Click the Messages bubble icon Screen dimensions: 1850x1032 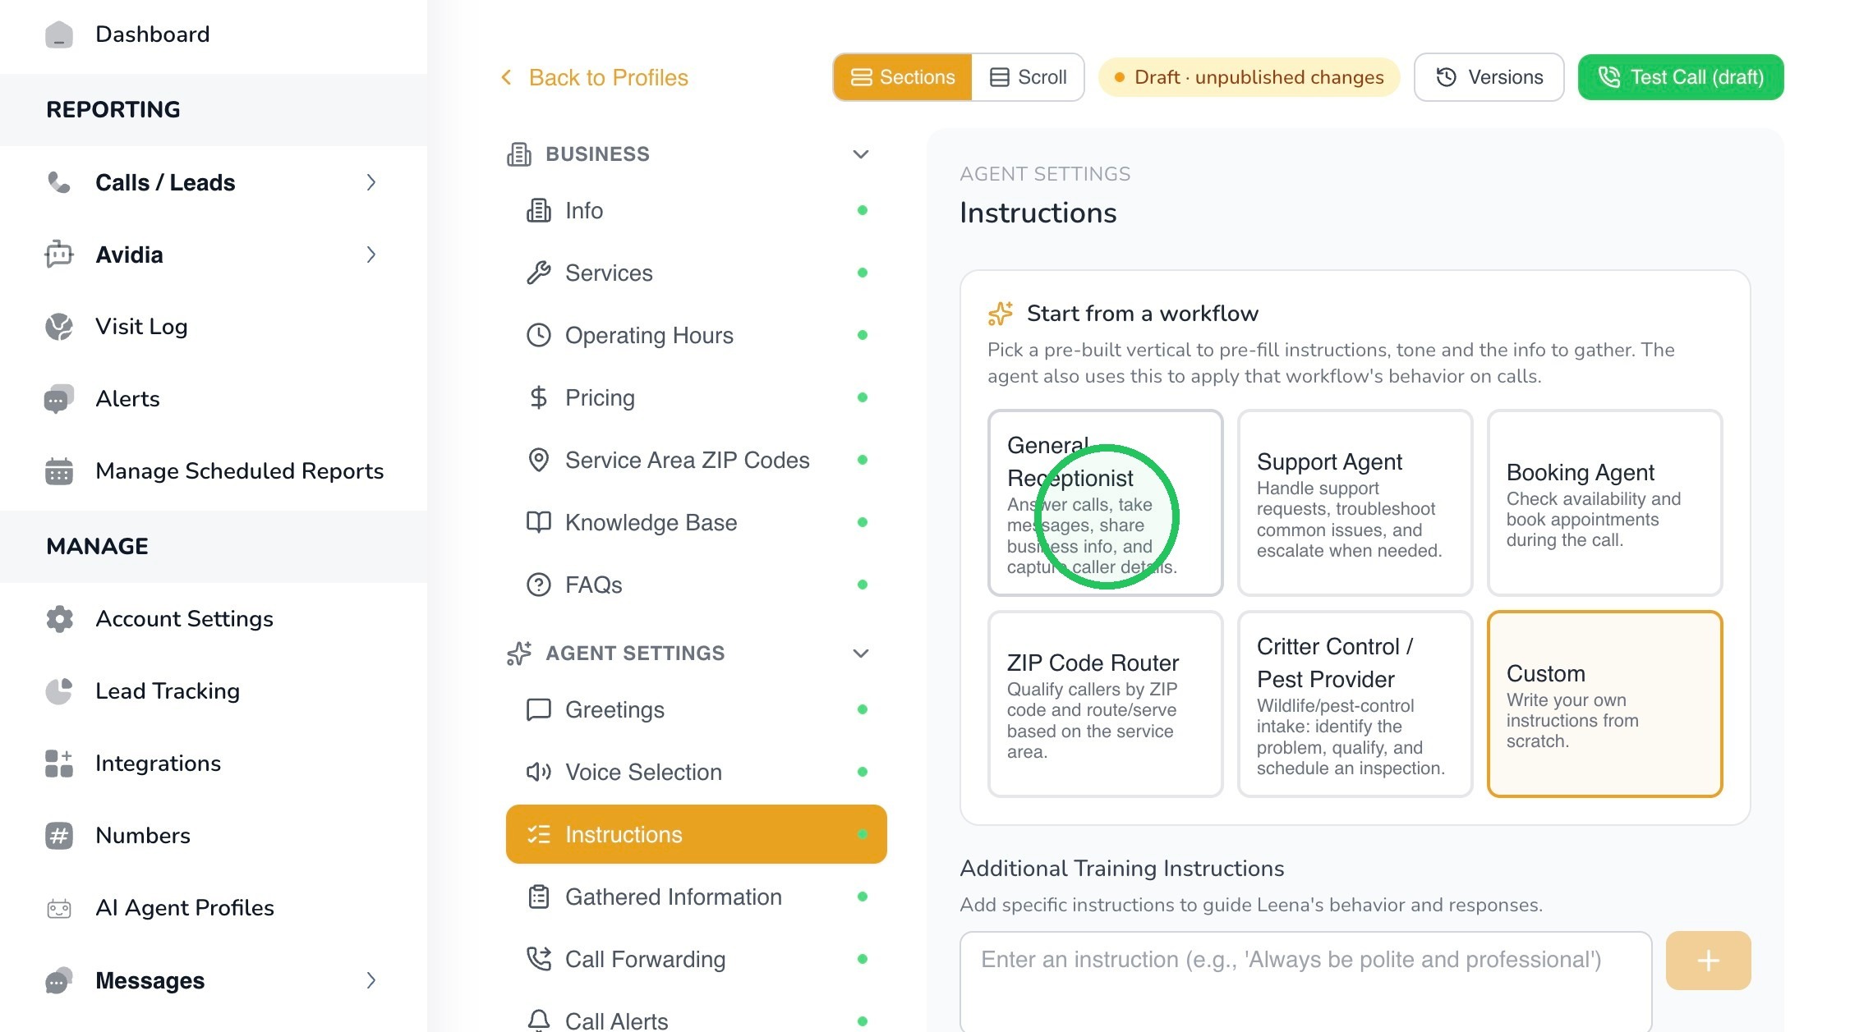(x=58, y=980)
